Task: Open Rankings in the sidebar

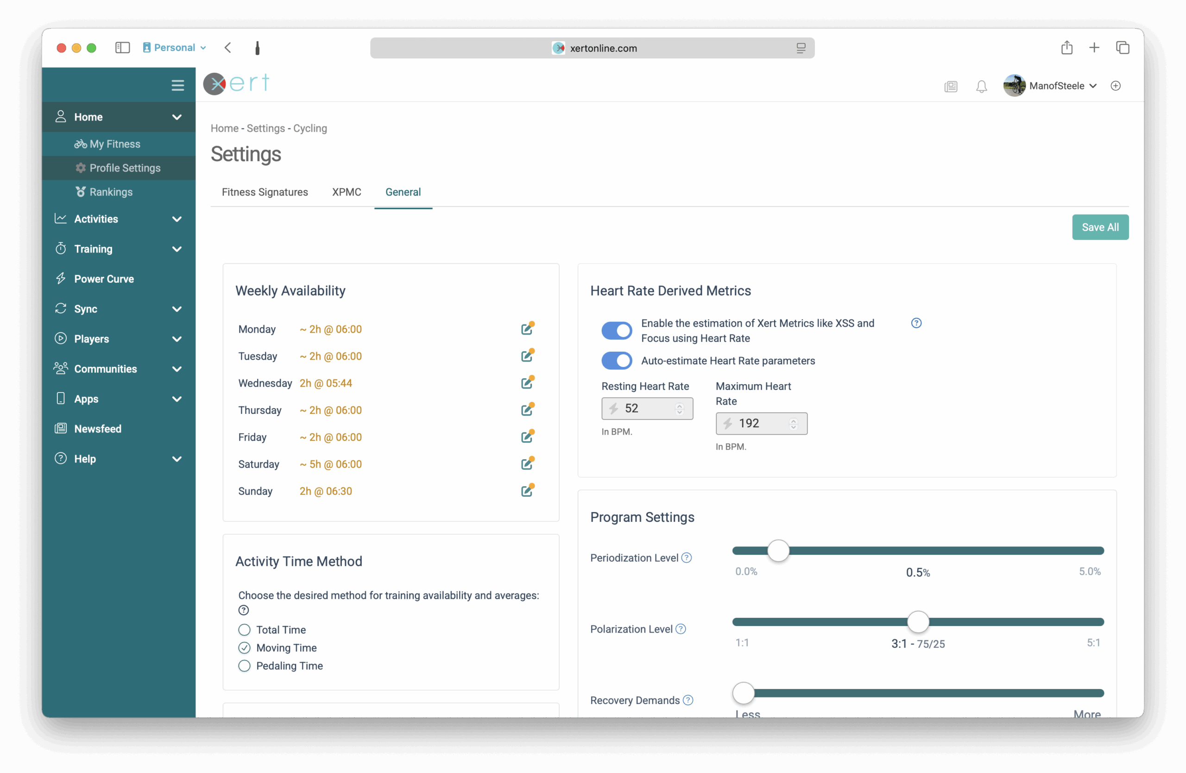Action: pos(111,192)
